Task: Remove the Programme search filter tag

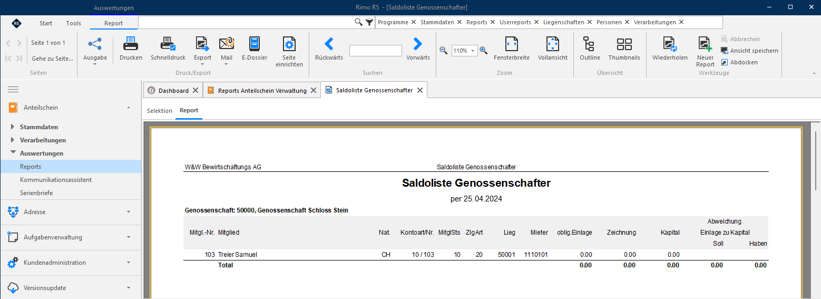Action: (x=414, y=22)
